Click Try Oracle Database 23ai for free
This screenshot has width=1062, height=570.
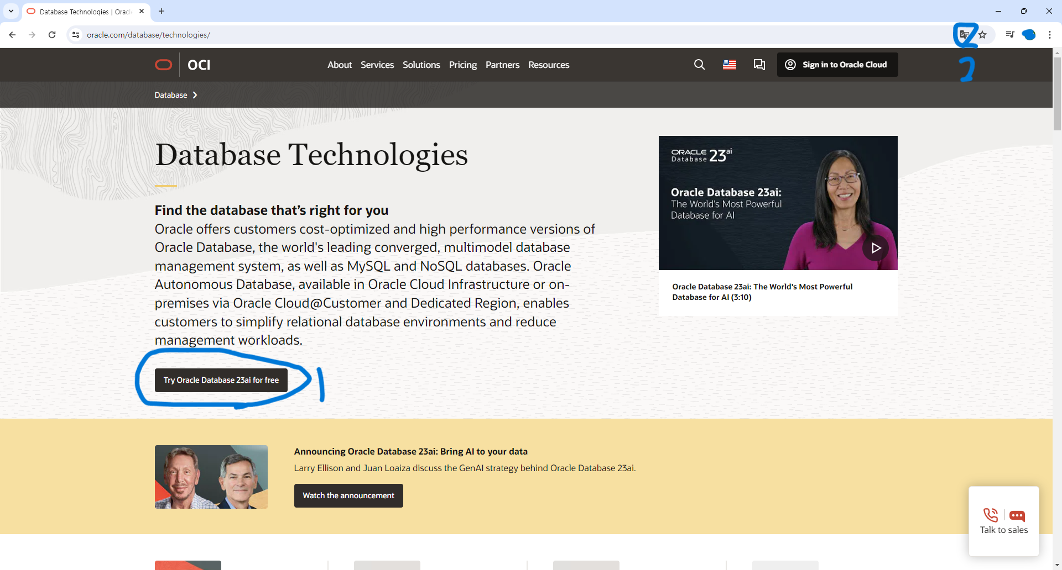(x=221, y=380)
